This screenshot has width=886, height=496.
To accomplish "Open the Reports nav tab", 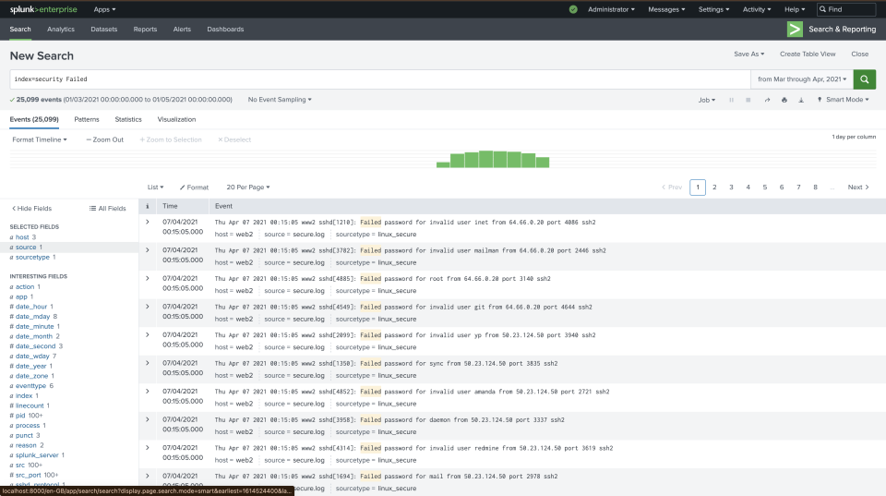I will pos(145,29).
